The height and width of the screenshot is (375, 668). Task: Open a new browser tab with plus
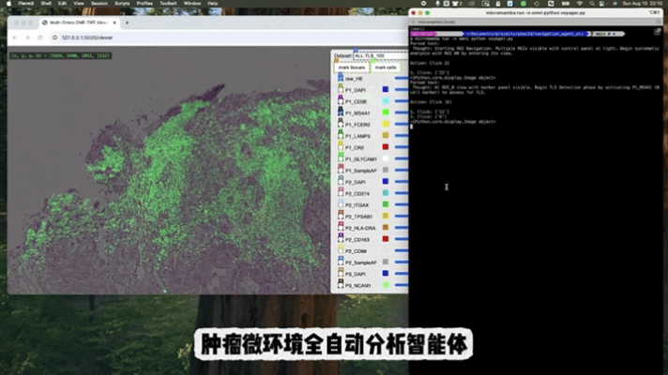point(129,22)
